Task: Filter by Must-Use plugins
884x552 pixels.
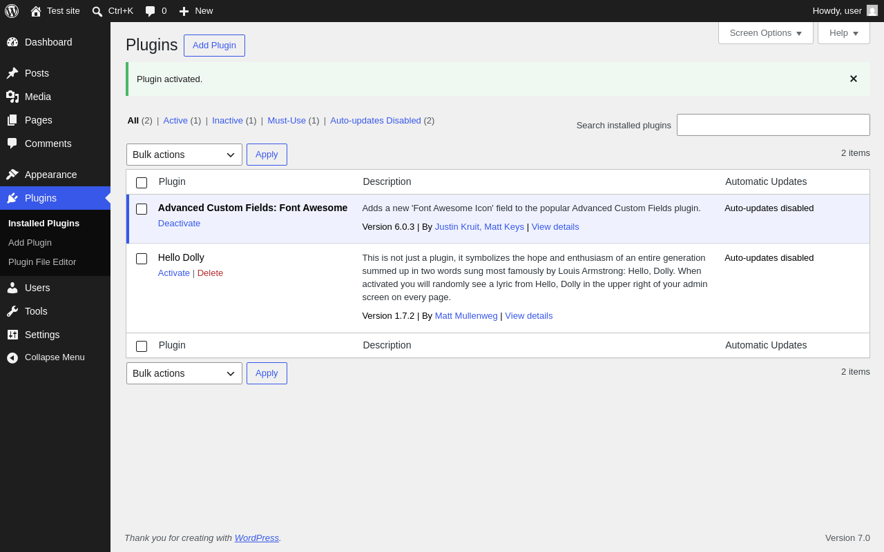Action: pyautogui.click(x=287, y=120)
